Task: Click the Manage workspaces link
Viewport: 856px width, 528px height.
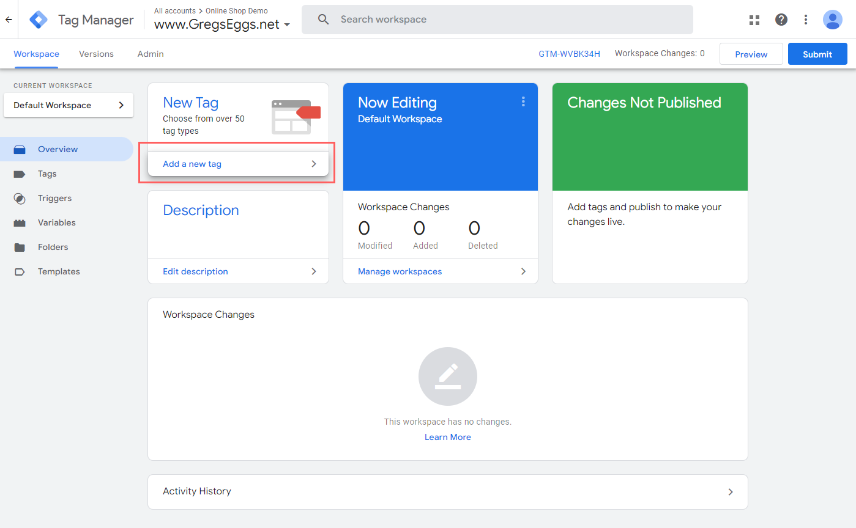Action: coord(400,271)
